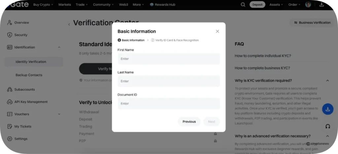Click the Security shield icon in sidebar
This screenshot has height=154, width=338.
coord(10,35)
